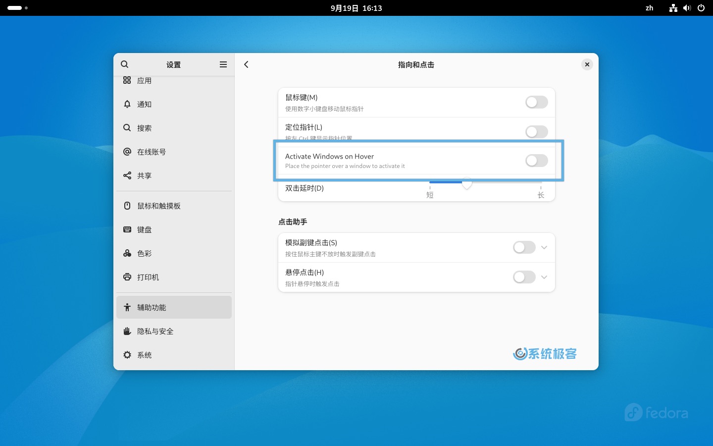Image resolution: width=713 pixels, height=446 pixels.
Task: Toggle the 鼠标键(M) switch
Action: point(537,102)
